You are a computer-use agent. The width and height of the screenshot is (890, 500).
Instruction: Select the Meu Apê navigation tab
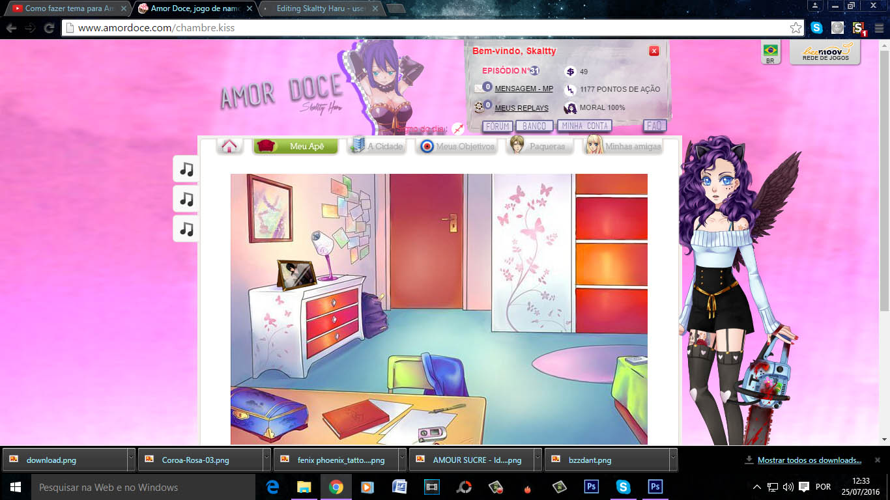[296, 146]
